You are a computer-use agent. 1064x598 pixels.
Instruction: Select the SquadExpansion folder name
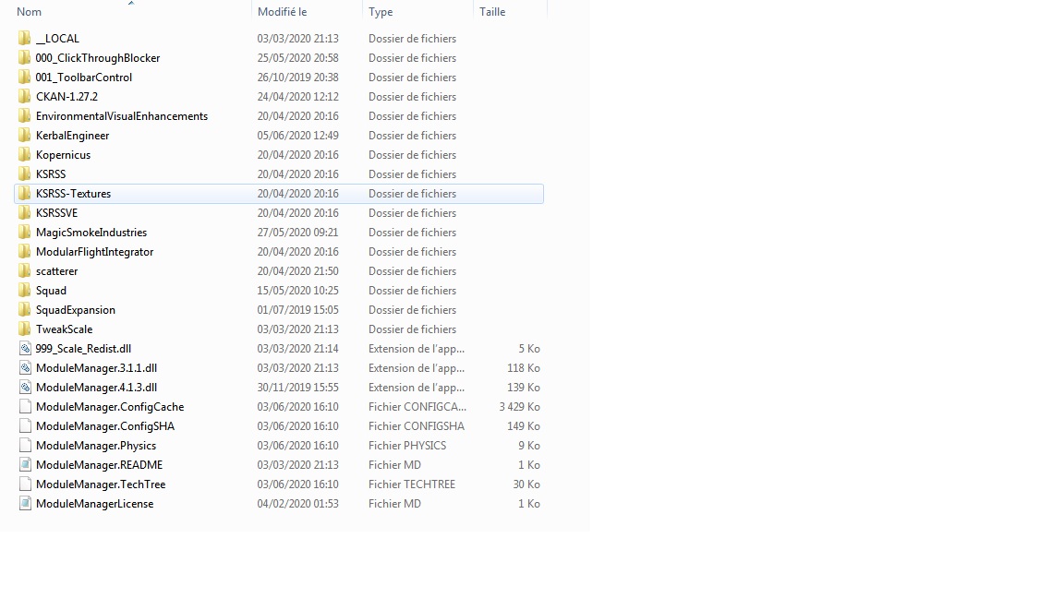click(x=76, y=310)
